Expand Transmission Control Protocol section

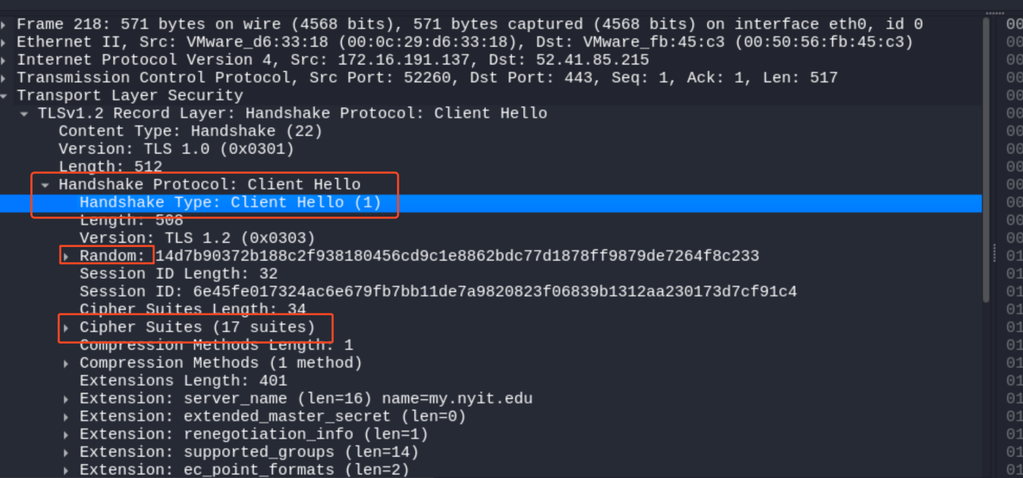click(x=4, y=78)
